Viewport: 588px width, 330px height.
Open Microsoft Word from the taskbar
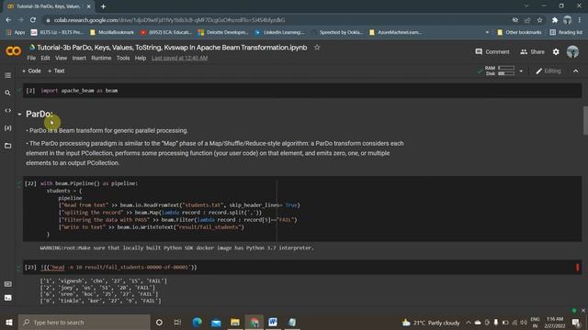pyautogui.click(x=273, y=322)
